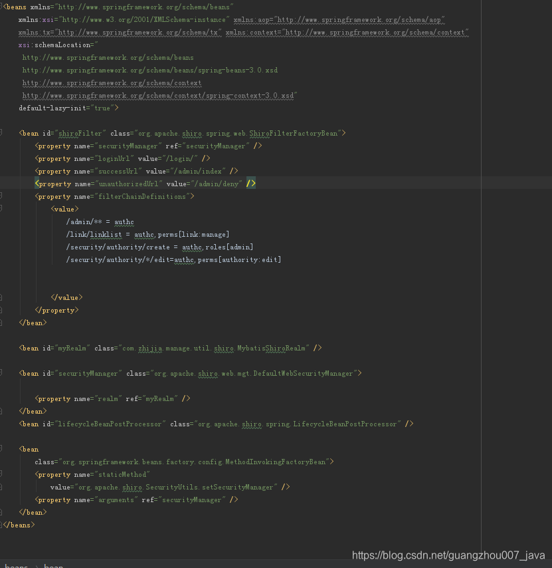Click the default-lazy-init attribute
Viewport: 552px width, 568px height.
[x=52, y=108]
